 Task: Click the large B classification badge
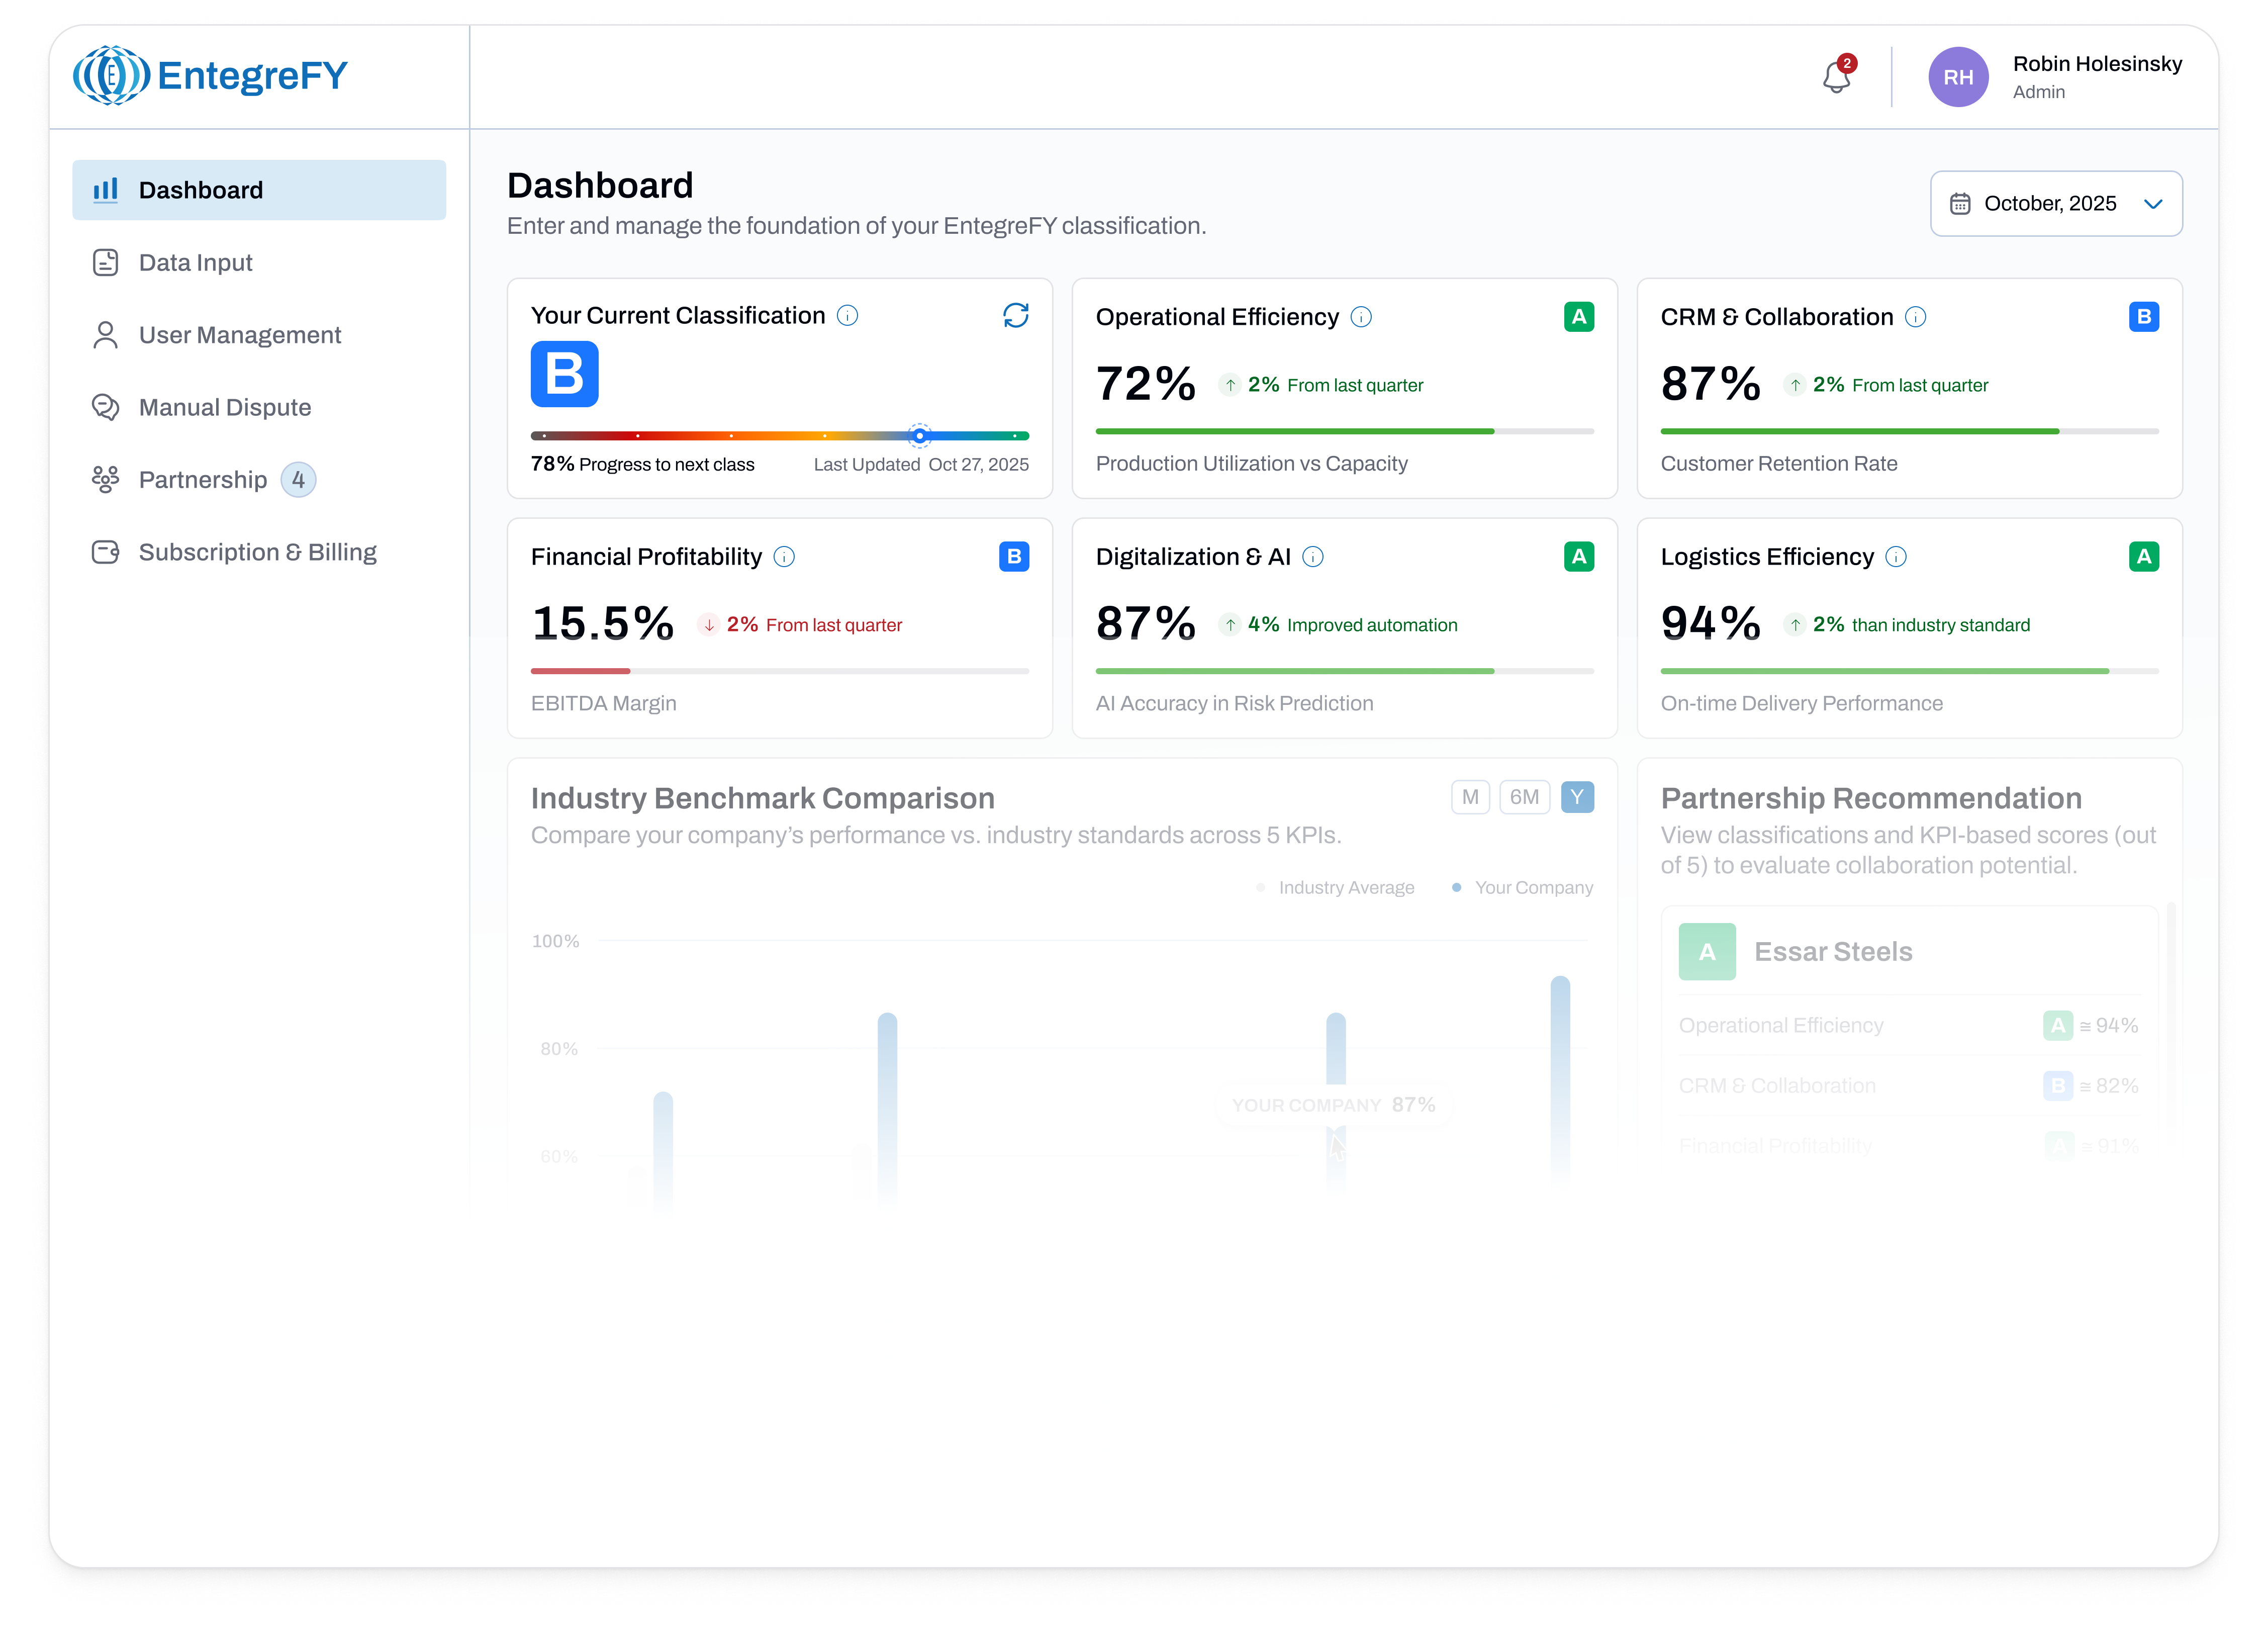point(564,374)
